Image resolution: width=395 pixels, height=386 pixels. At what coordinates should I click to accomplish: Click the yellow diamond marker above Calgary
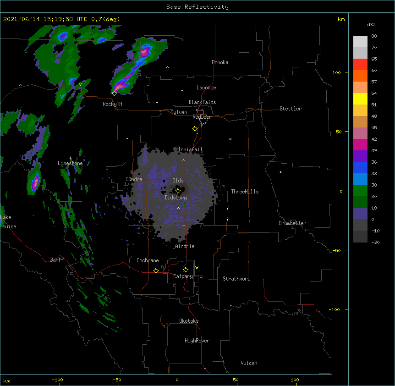(186, 270)
